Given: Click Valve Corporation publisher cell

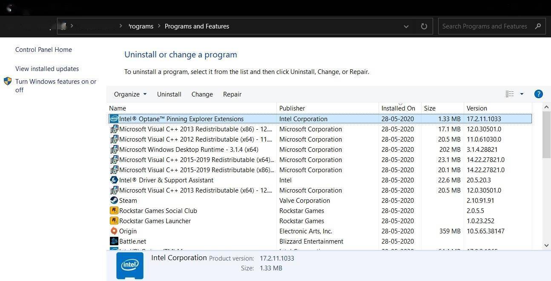Looking at the screenshot, I should coord(304,201).
